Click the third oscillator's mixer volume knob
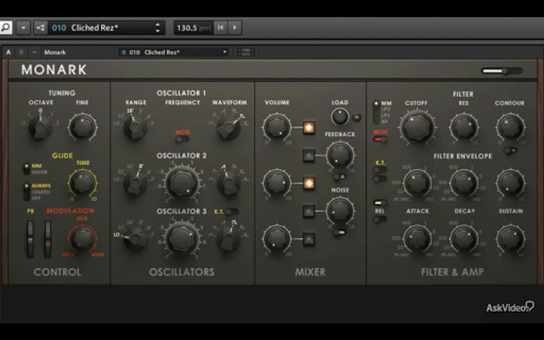544x340 pixels. click(x=277, y=239)
